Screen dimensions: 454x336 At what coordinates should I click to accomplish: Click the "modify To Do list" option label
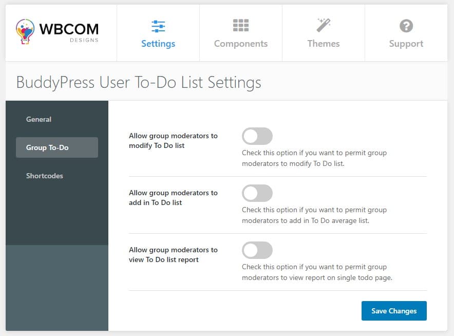pyautogui.click(x=173, y=141)
